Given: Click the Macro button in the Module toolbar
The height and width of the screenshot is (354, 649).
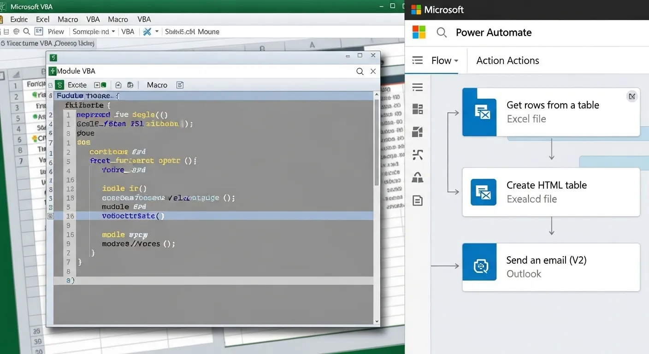Looking at the screenshot, I should pyautogui.click(x=157, y=85).
